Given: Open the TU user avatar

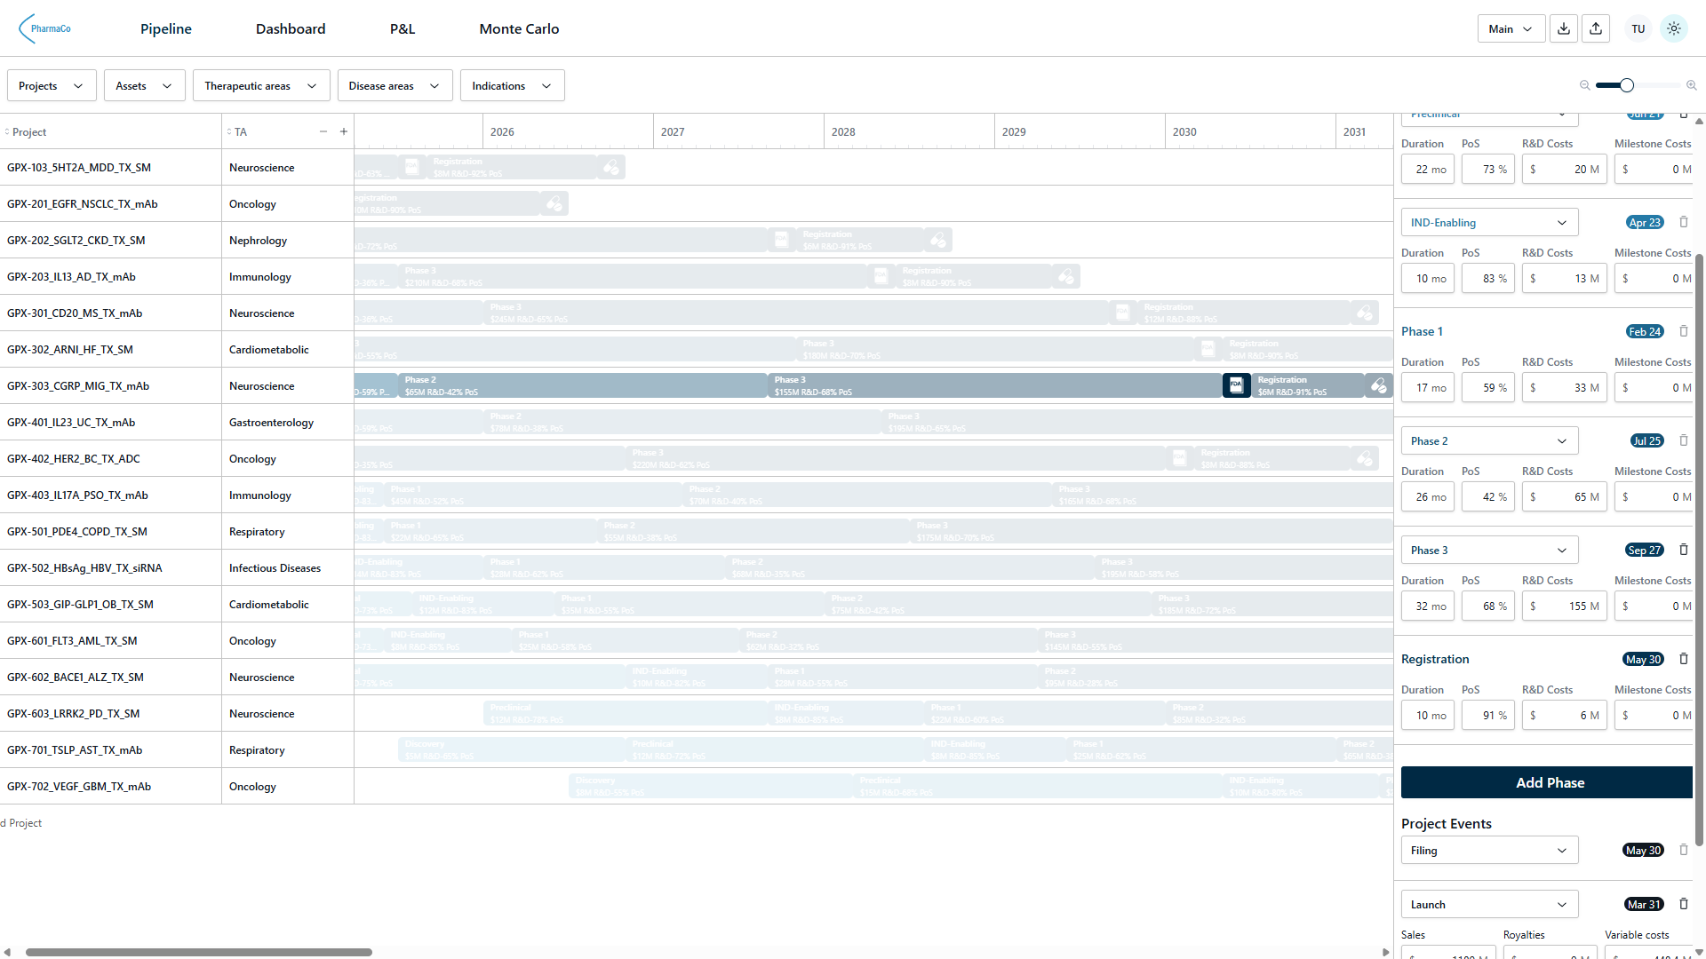Looking at the screenshot, I should [1637, 28].
